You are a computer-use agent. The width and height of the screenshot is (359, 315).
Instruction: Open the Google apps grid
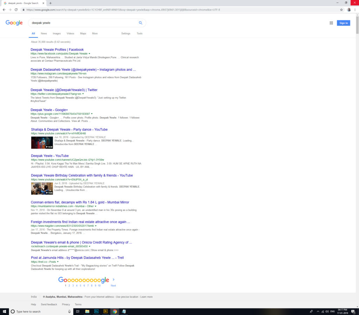click(x=331, y=23)
